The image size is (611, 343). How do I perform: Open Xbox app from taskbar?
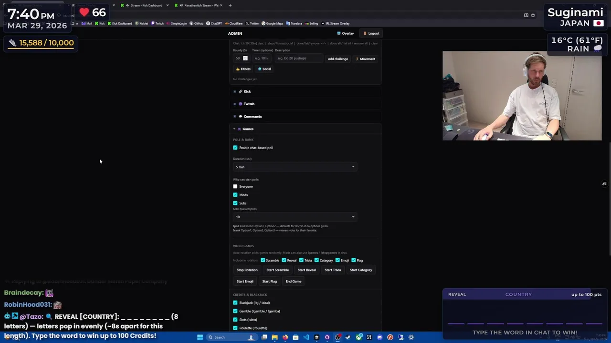point(358,337)
